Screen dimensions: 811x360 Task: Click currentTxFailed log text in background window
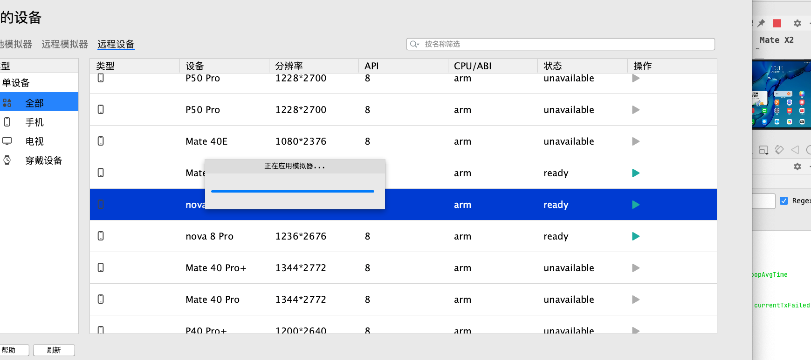(x=782, y=305)
